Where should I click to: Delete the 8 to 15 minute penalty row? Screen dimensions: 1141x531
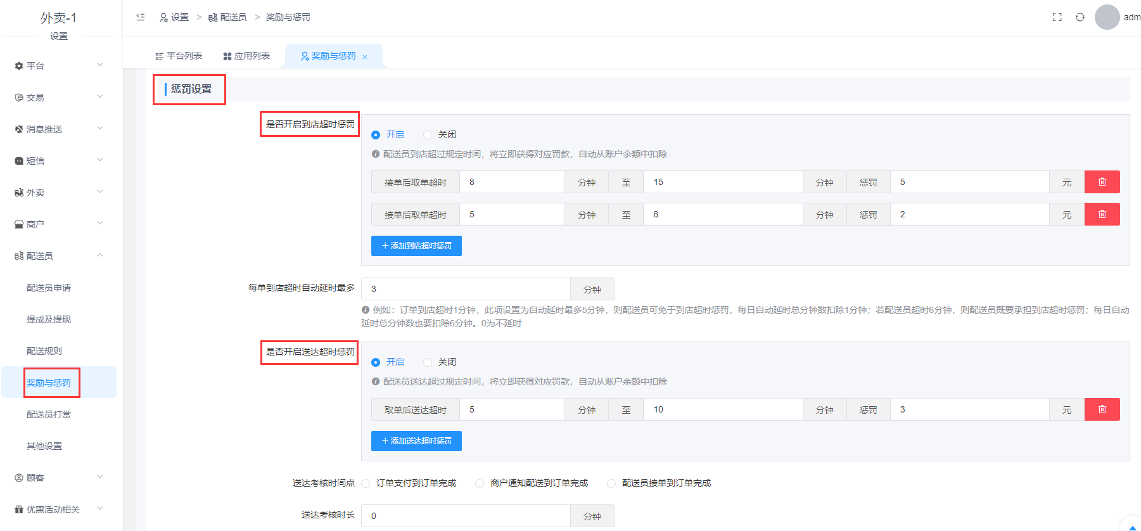[1102, 182]
